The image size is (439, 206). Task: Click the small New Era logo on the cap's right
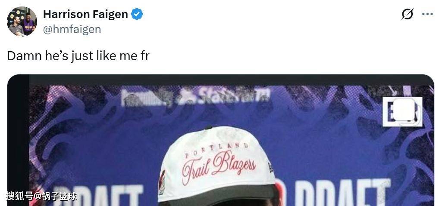click(x=271, y=167)
